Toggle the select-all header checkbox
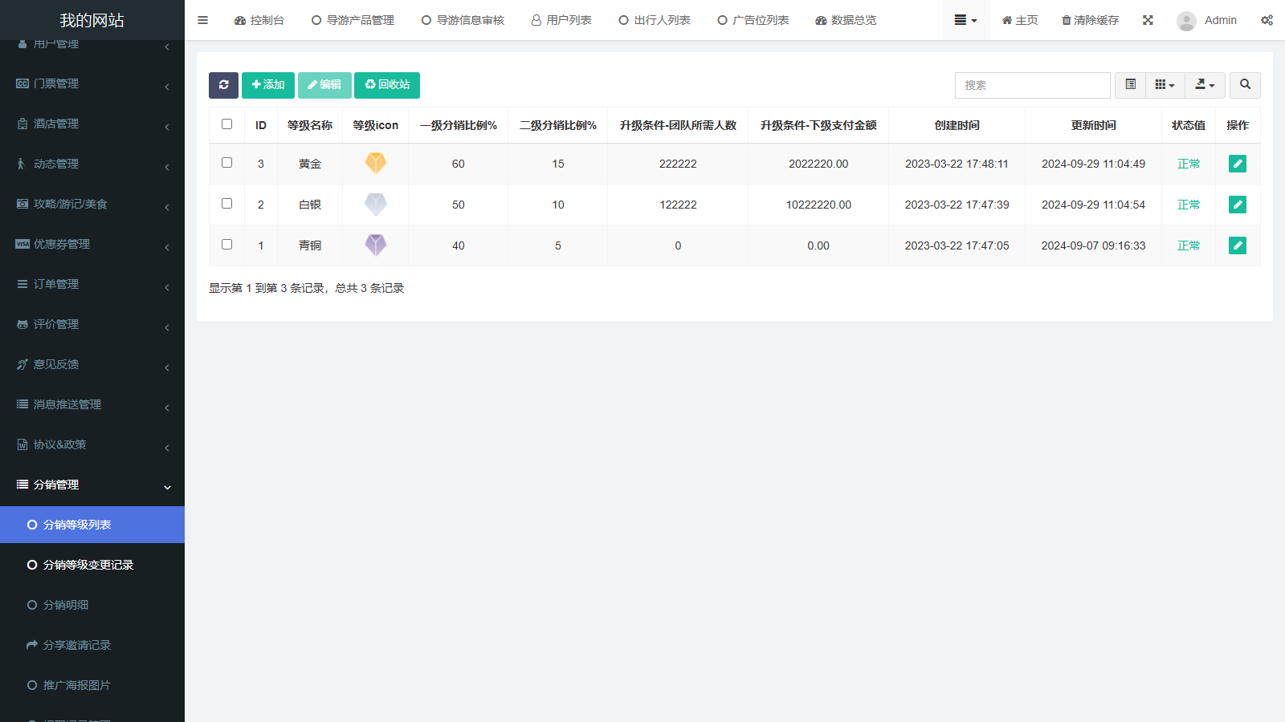 [226, 124]
